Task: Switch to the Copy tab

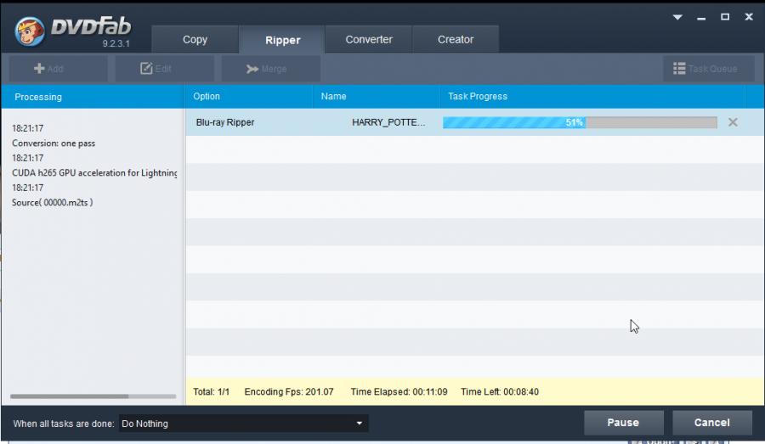Action: [x=195, y=40]
